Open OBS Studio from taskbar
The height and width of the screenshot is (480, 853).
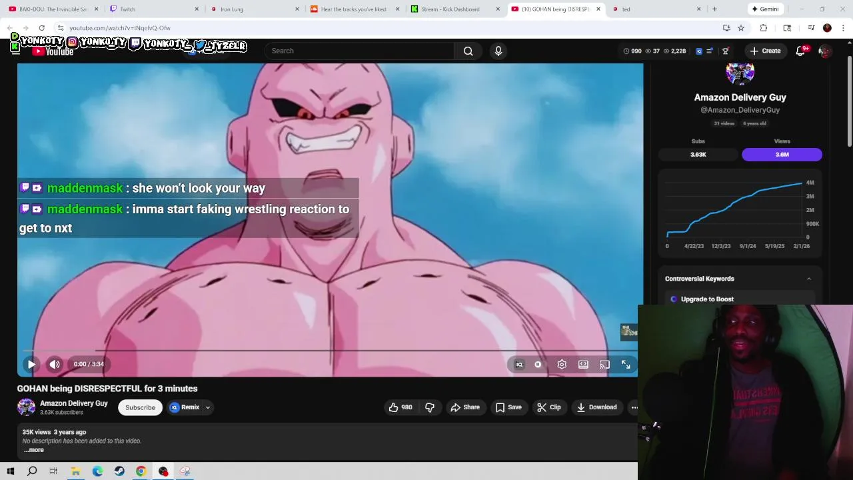[x=163, y=471]
